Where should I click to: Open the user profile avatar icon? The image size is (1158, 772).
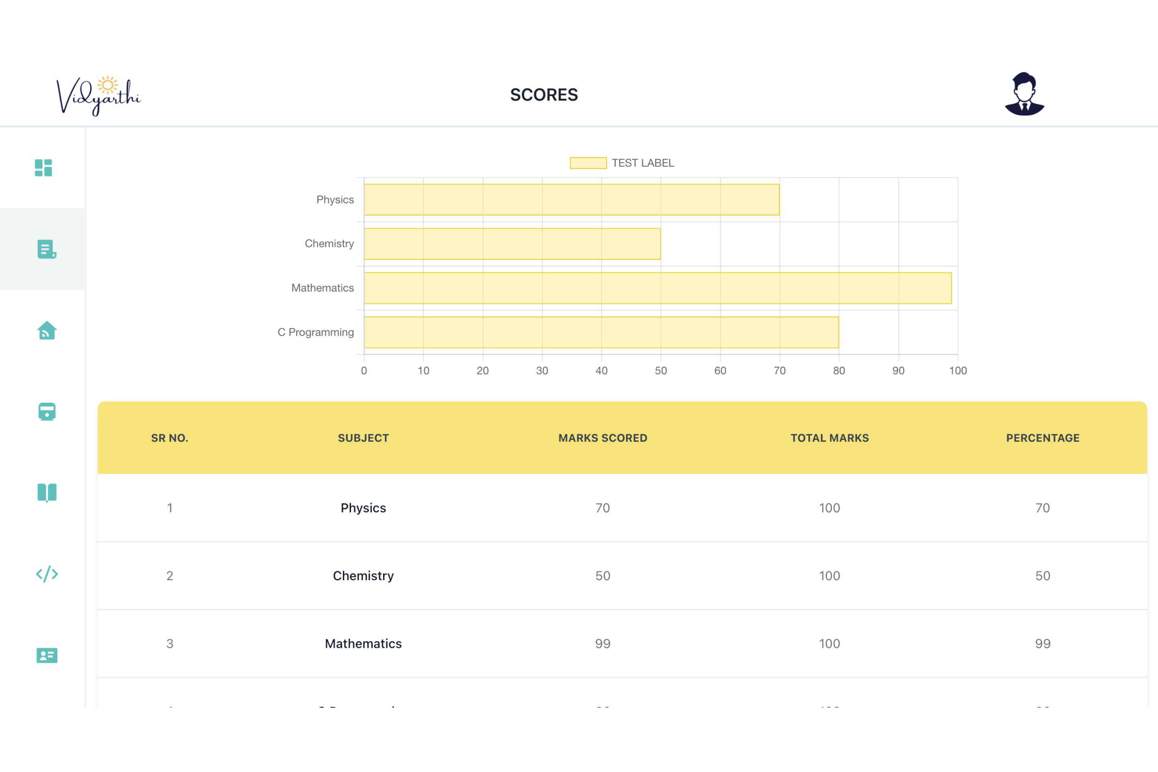coord(1024,94)
